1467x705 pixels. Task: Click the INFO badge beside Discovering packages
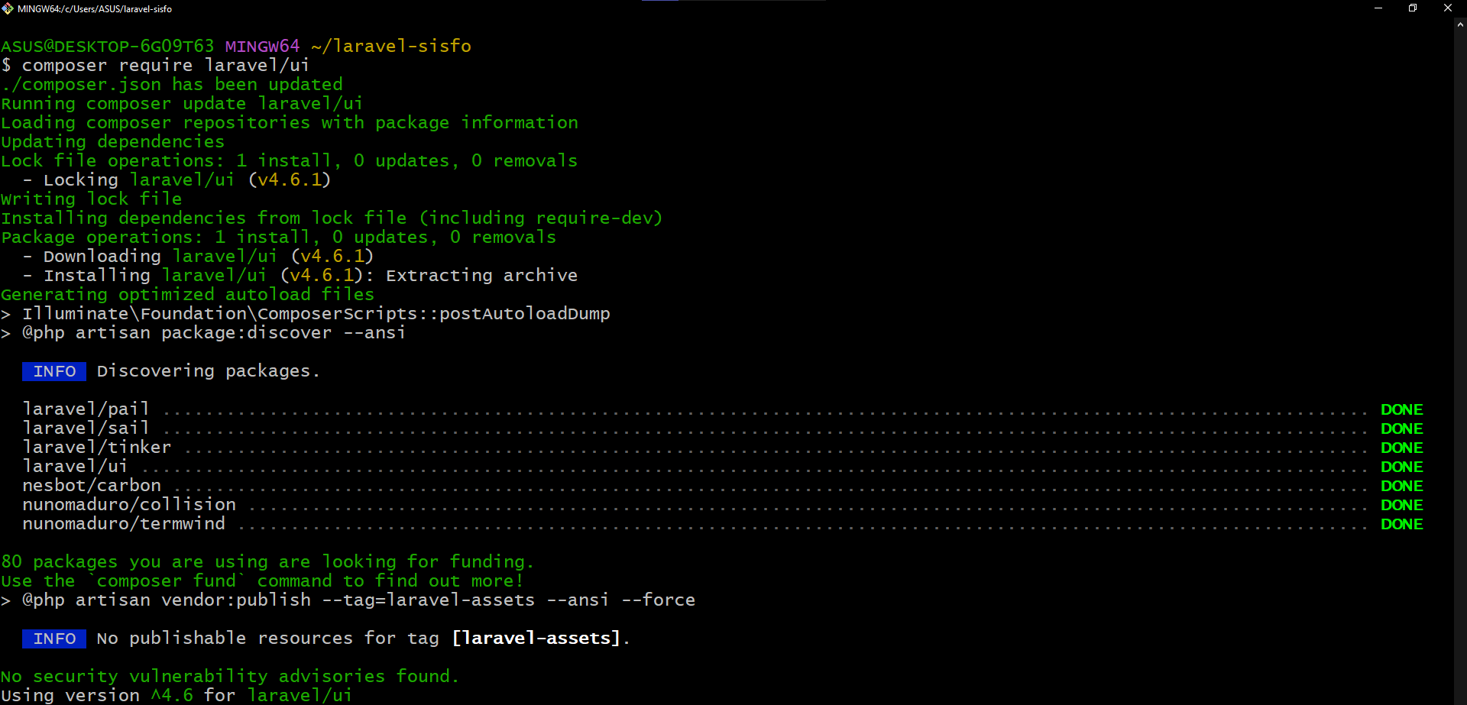(53, 371)
